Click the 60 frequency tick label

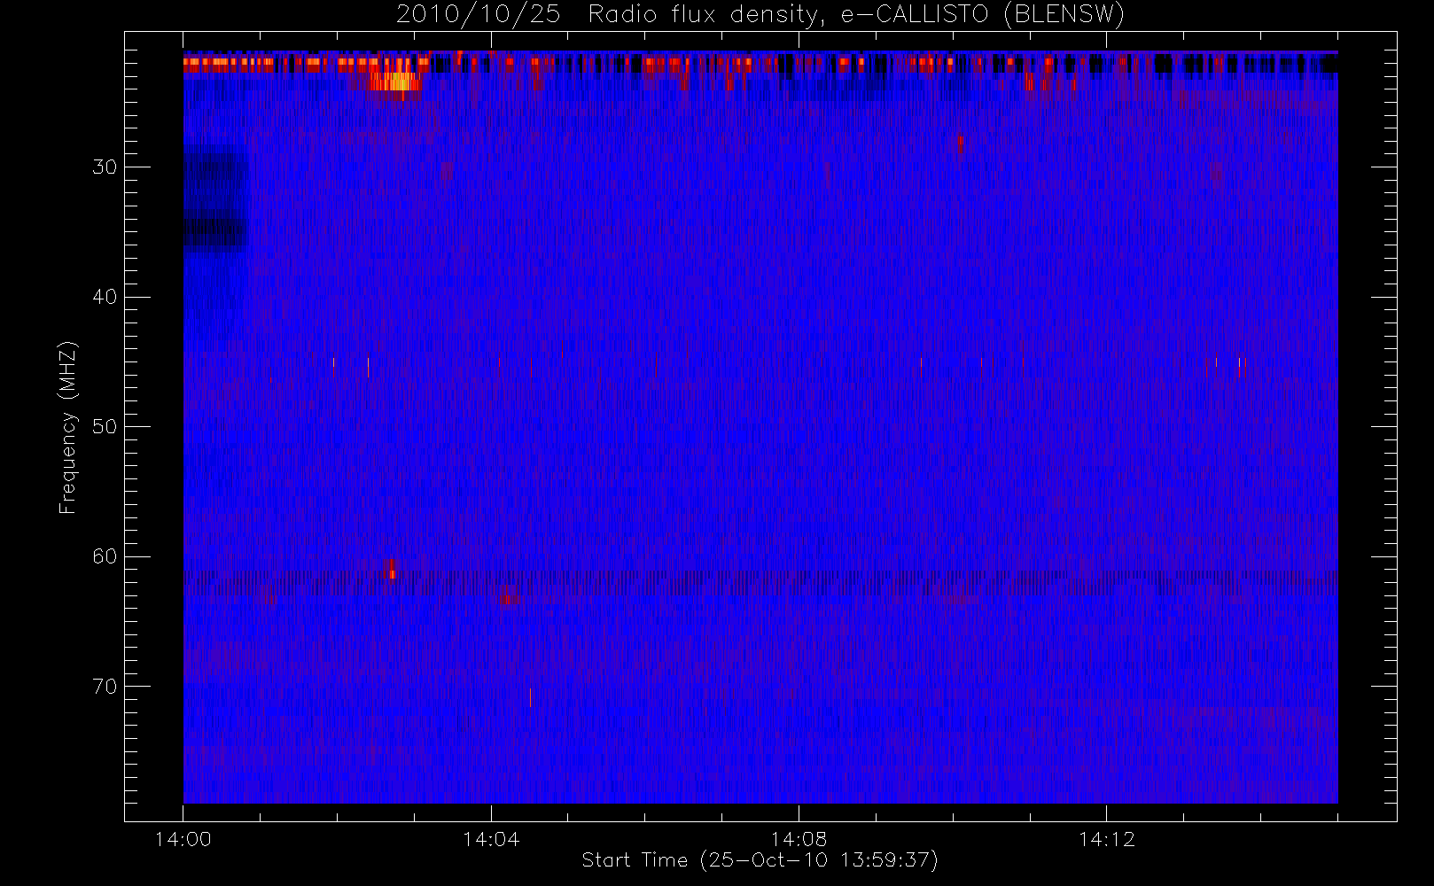[x=105, y=556]
